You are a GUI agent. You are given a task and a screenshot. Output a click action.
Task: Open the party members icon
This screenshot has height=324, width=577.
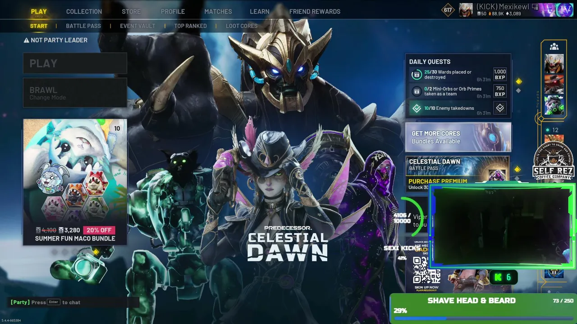coord(554,46)
